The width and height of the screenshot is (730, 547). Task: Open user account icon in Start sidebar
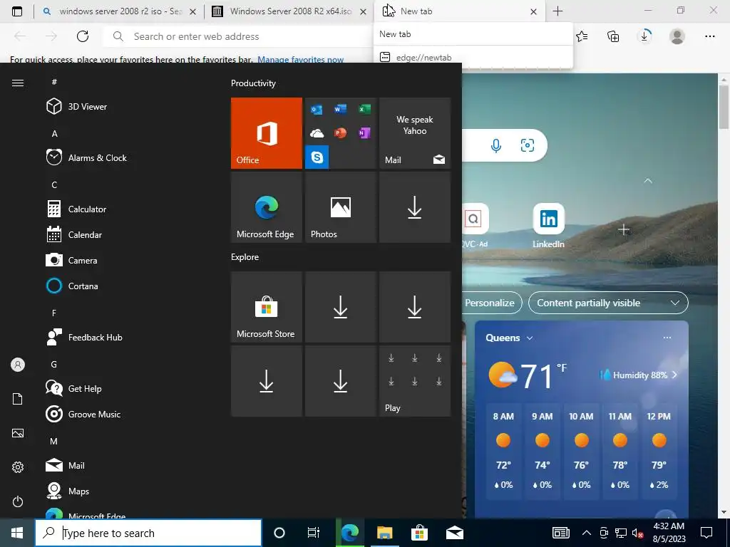(x=18, y=365)
